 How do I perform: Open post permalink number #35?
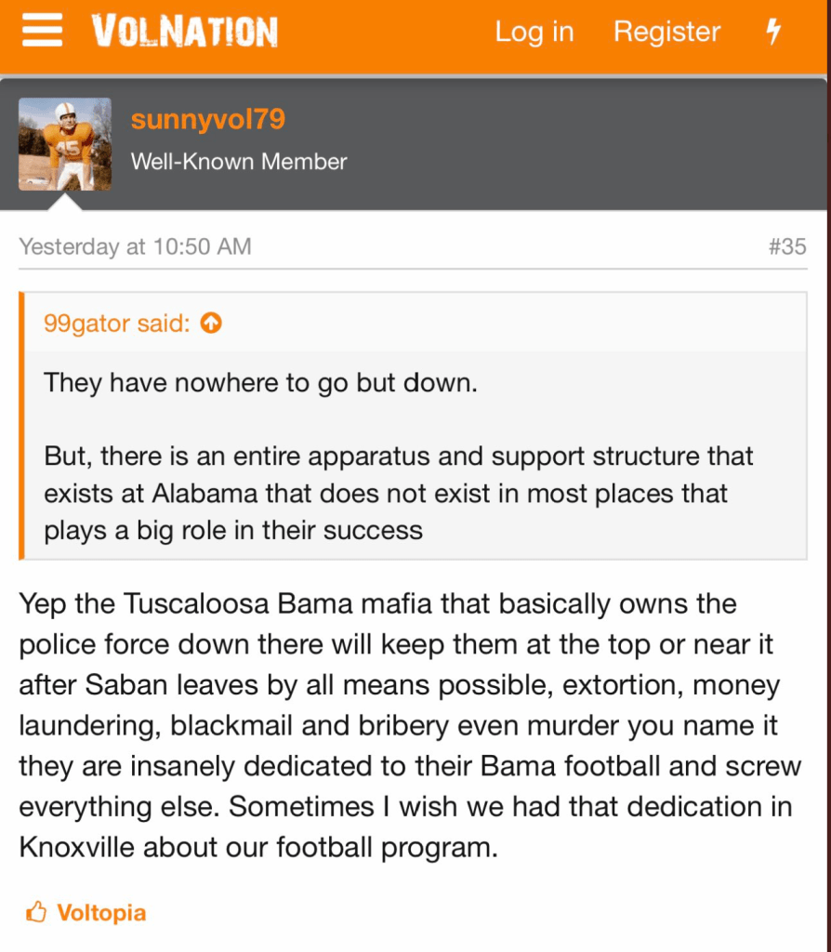(x=786, y=246)
